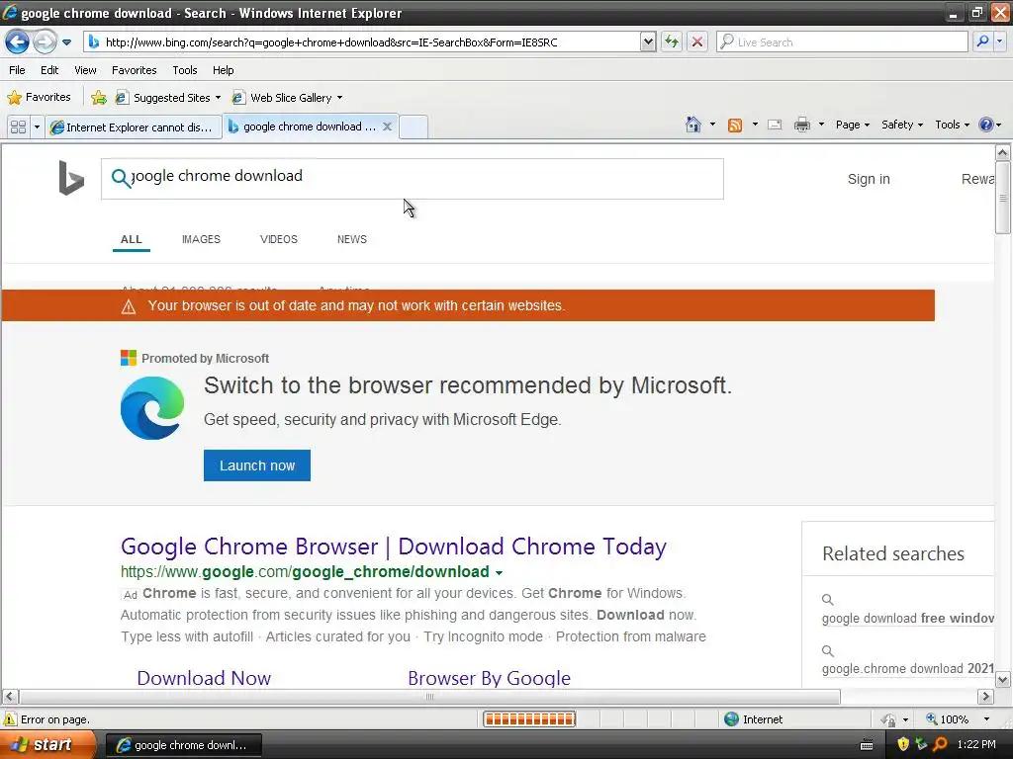Open a new blank tab
Image resolution: width=1013 pixels, height=759 pixels.
tap(414, 126)
